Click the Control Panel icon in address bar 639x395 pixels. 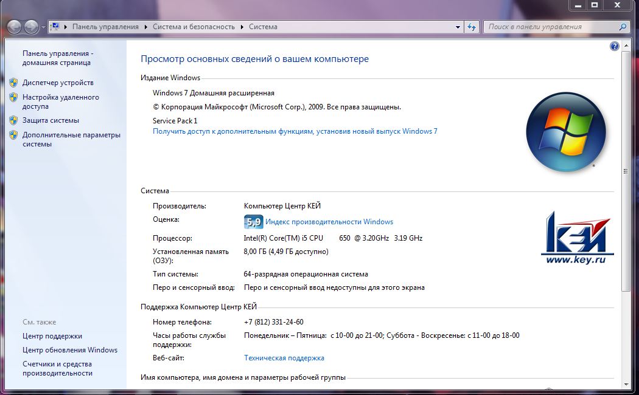point(55,27)
